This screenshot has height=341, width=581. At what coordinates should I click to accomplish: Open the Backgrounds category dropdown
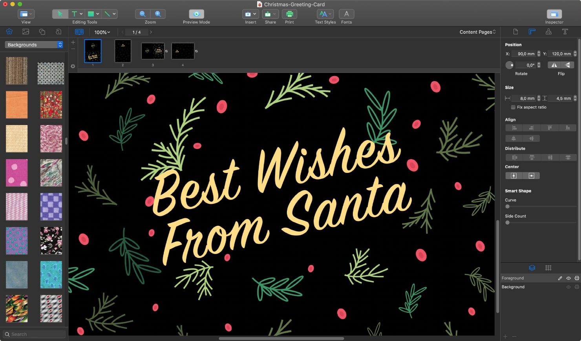pos(33,44)
